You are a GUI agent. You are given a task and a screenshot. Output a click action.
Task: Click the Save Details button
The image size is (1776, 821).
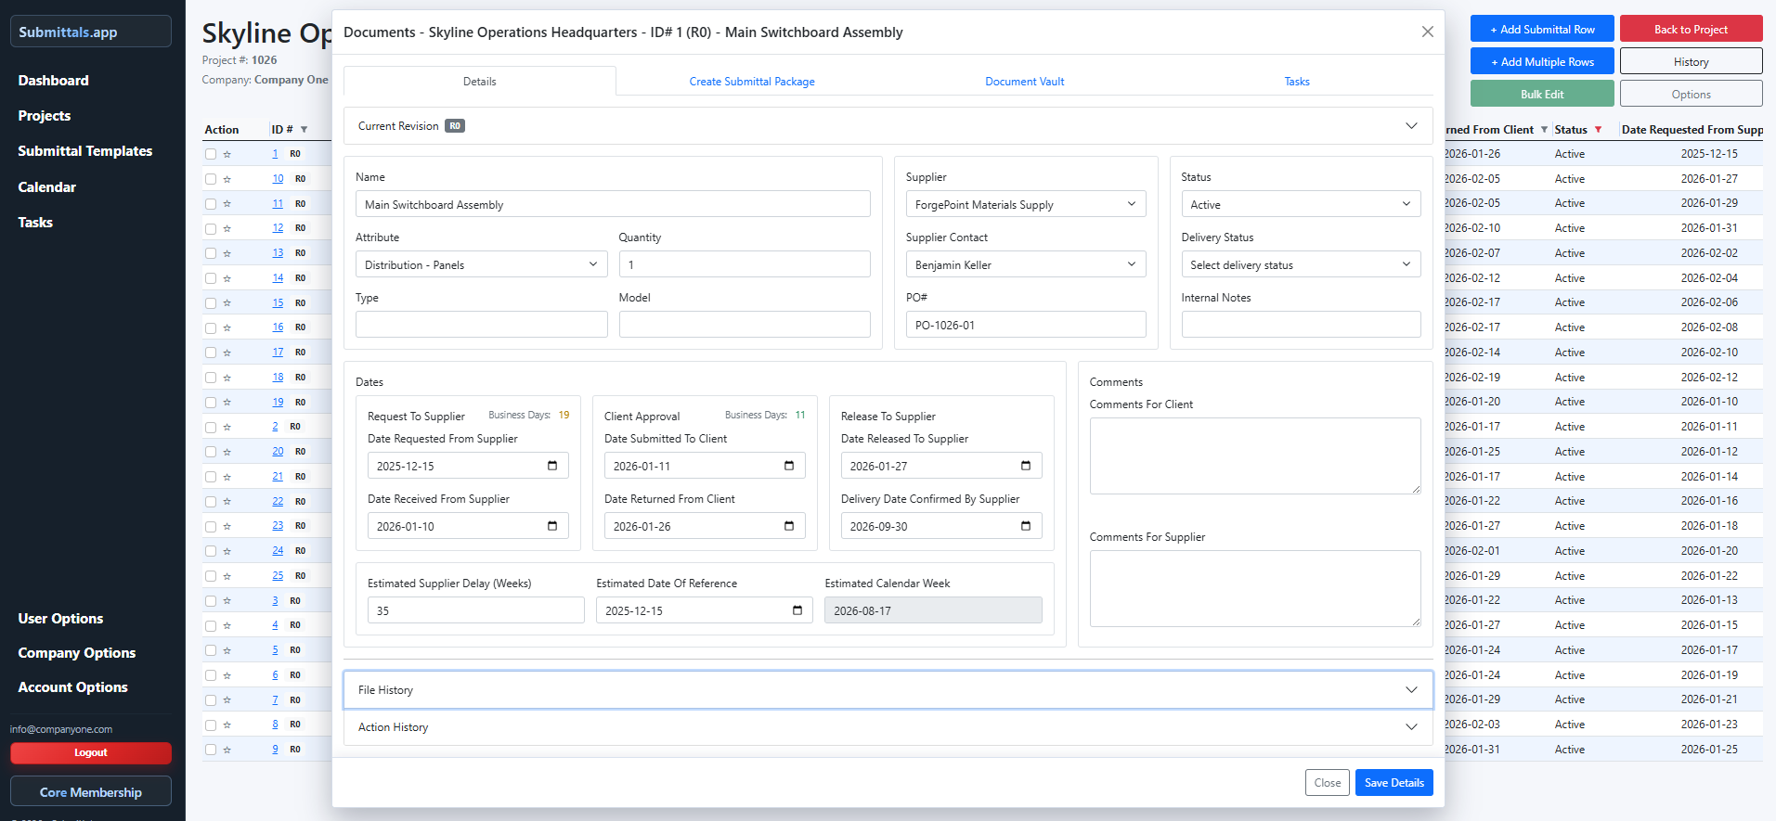[x=1394, y=783]
